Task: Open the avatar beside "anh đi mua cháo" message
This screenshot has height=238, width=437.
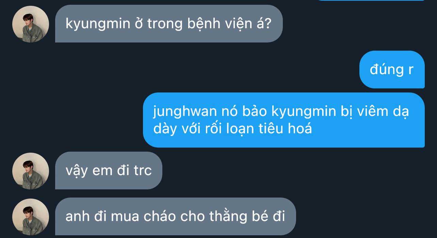Action: [x=31, y=217]
